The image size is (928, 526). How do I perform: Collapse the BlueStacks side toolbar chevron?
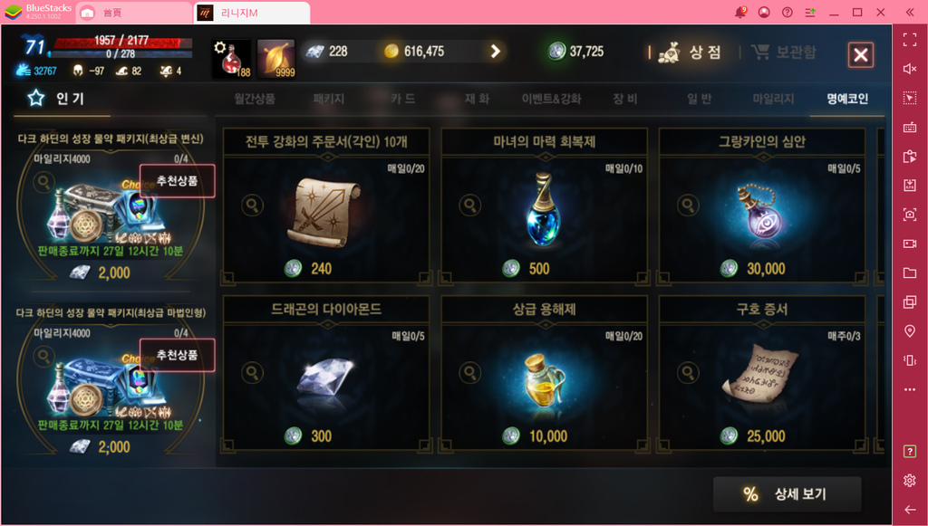point(910,12)
